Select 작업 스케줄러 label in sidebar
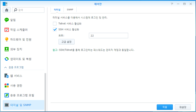 pos(19,30)
